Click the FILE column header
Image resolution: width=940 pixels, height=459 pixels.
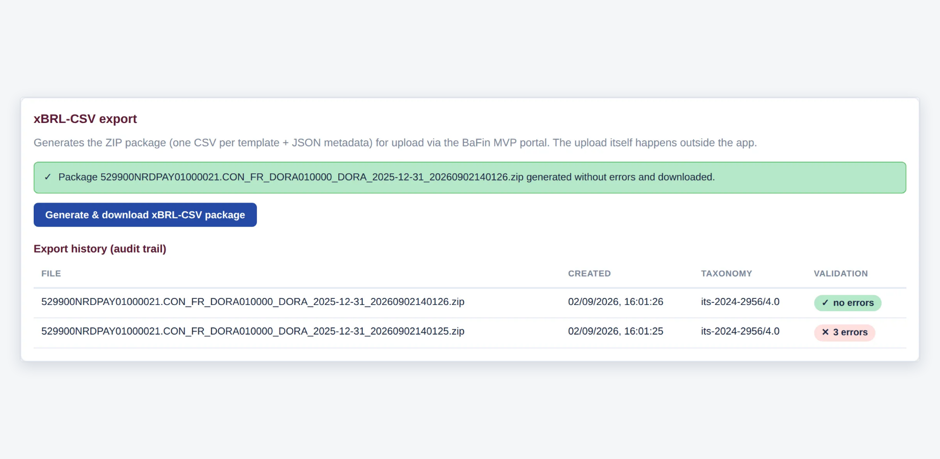click(51, 273)
